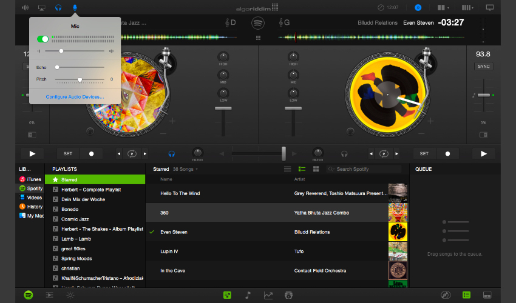Show the Spotify source at bottom left
This screenshot has width=516, height=303.
click(29, 295)
